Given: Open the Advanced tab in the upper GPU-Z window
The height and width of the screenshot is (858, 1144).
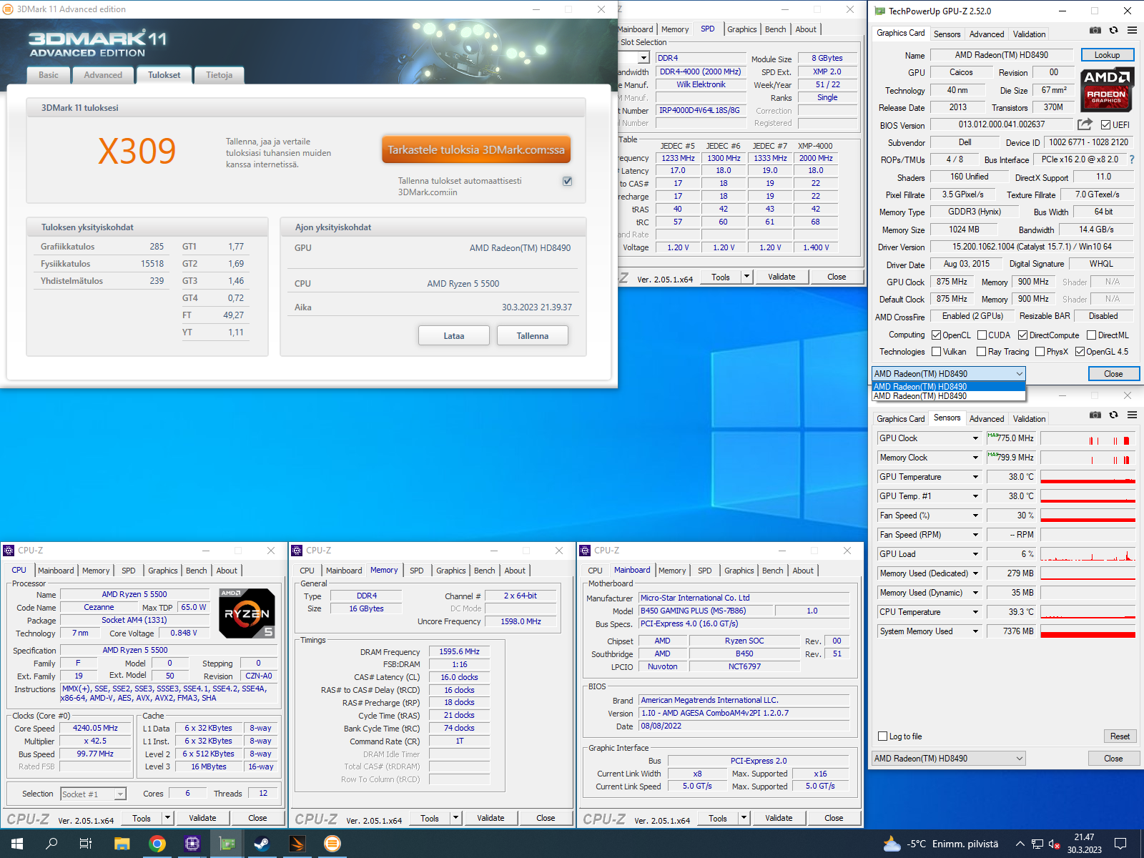Looking at the screenshot, I should tap(987, 34).
